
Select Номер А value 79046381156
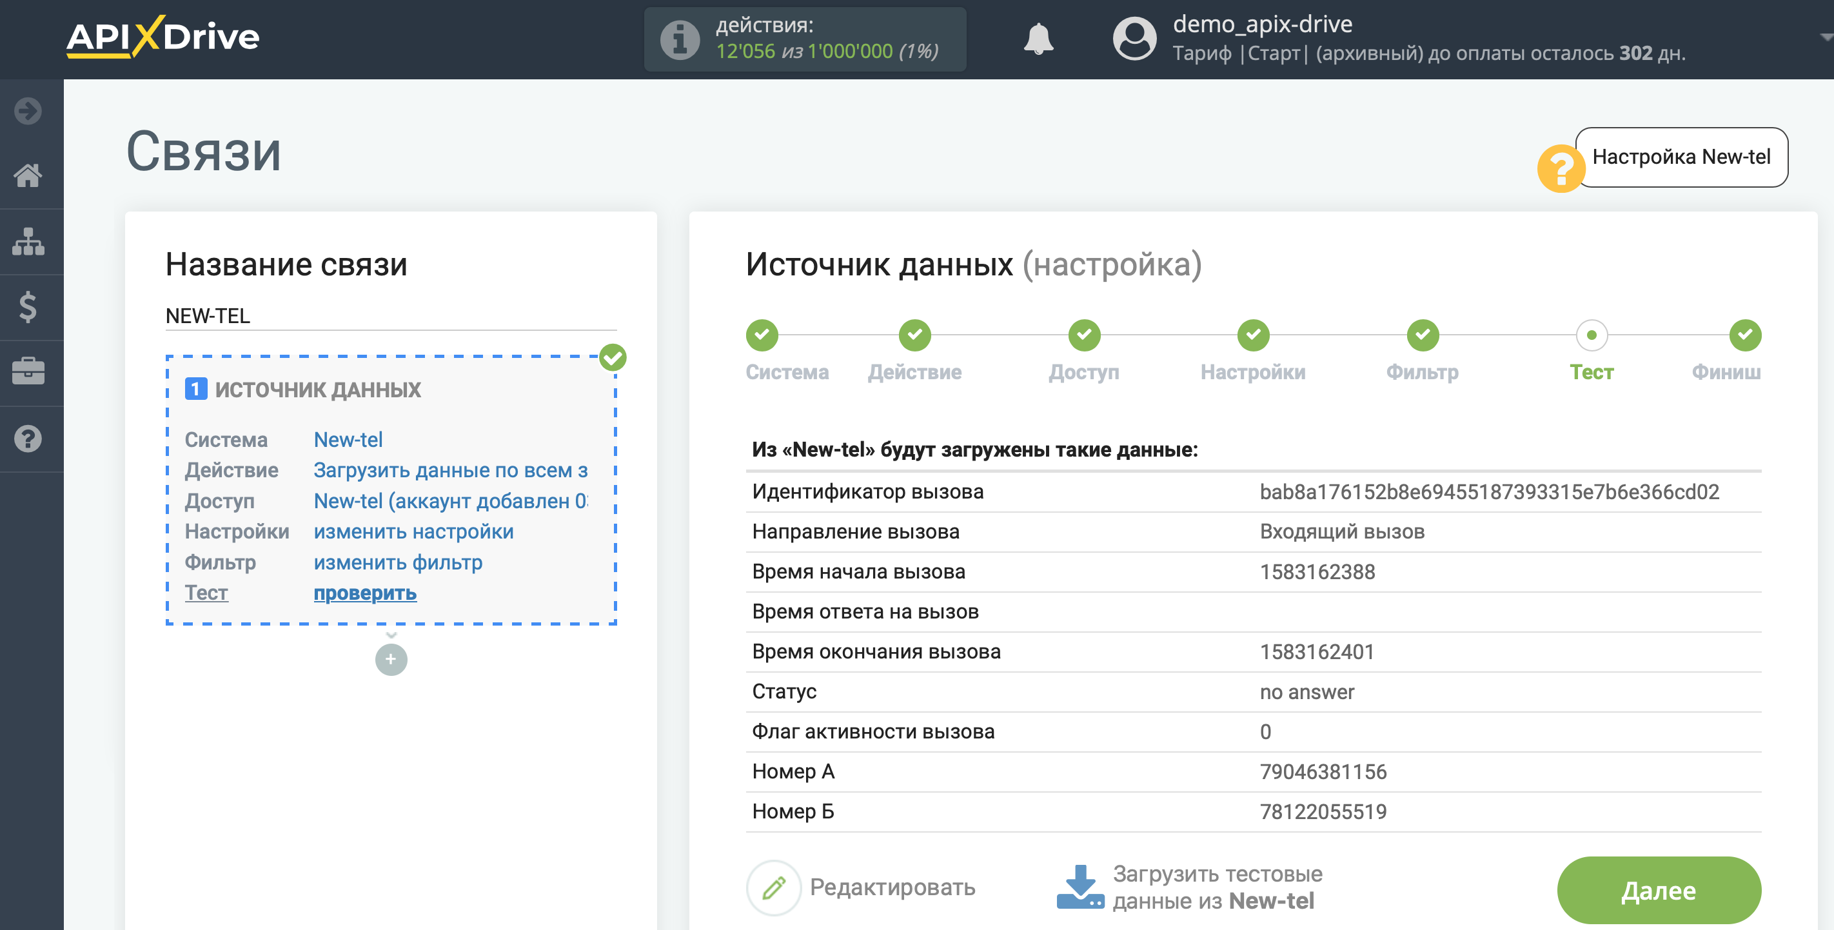[1323, 771]
